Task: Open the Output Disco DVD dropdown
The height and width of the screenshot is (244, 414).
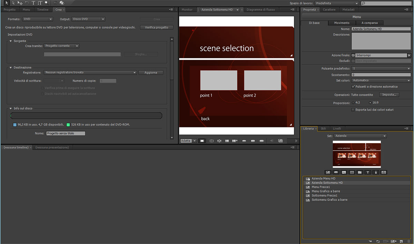Action: 88,19
